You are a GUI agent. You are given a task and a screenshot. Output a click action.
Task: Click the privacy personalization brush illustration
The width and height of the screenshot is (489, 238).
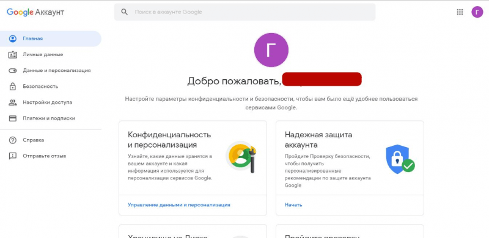[241, 157]
